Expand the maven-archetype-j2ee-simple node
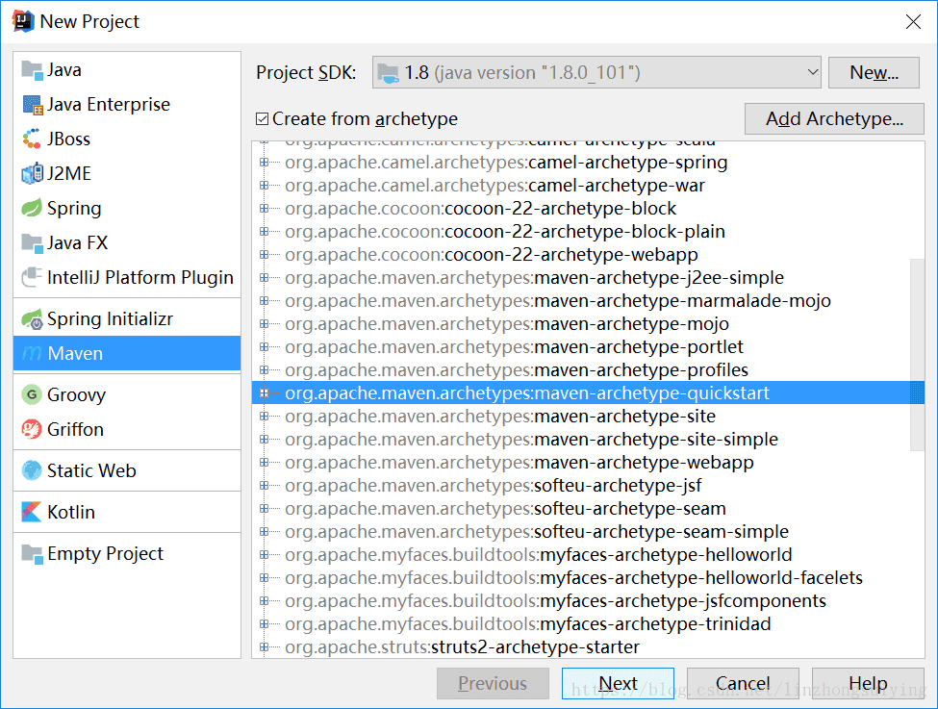This screenshot has width=938, height=709. pos(264,278)
